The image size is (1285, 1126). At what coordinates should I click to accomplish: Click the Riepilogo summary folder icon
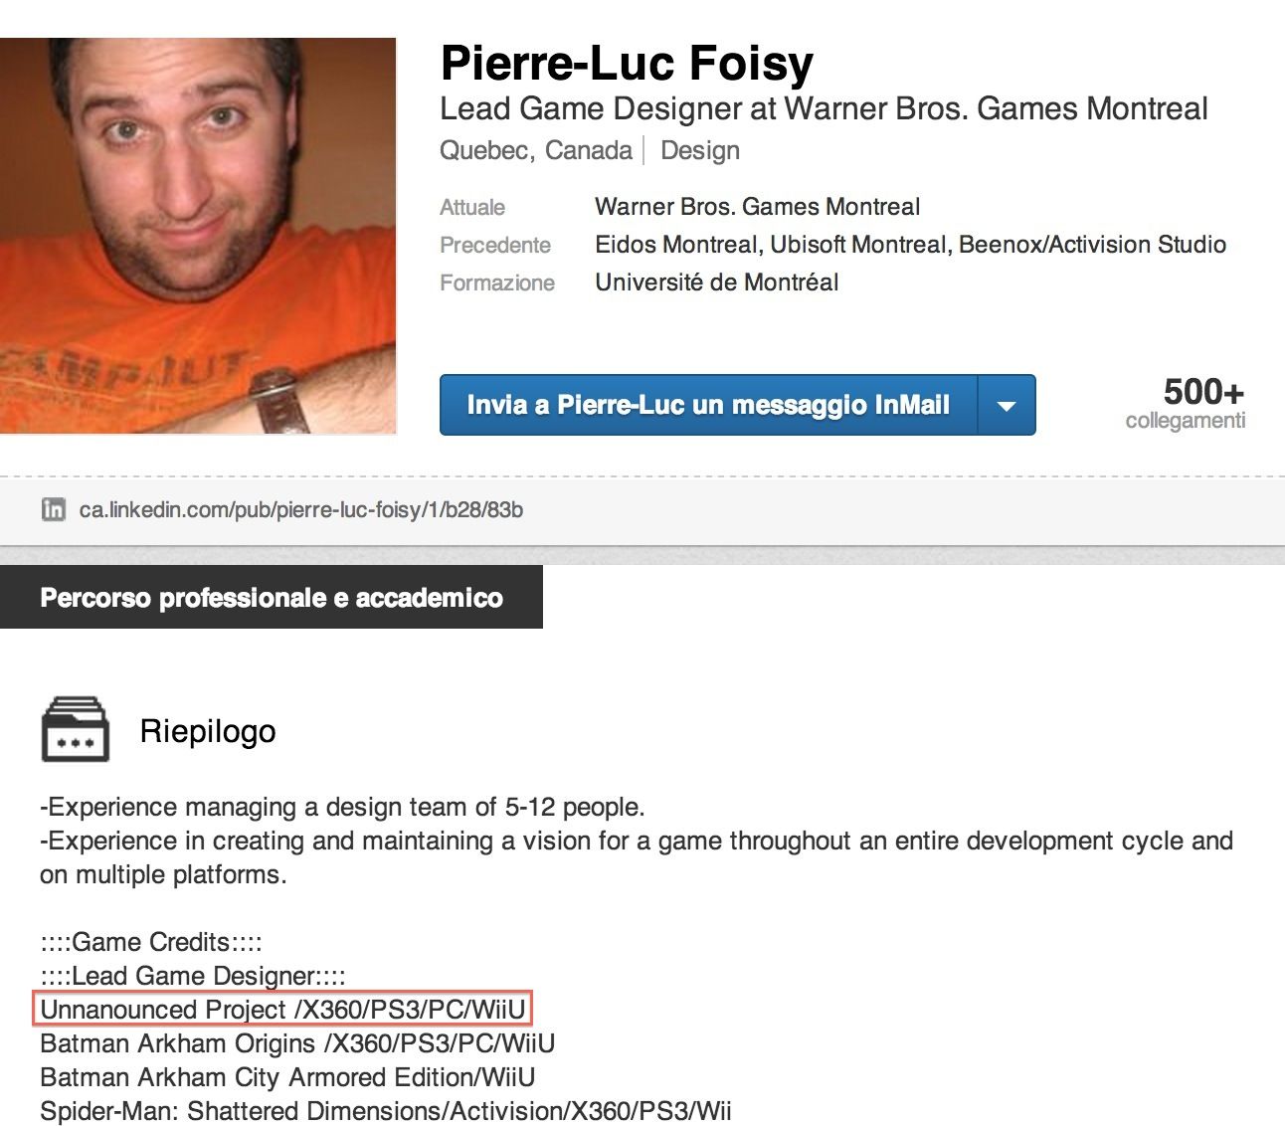(75, 729)
